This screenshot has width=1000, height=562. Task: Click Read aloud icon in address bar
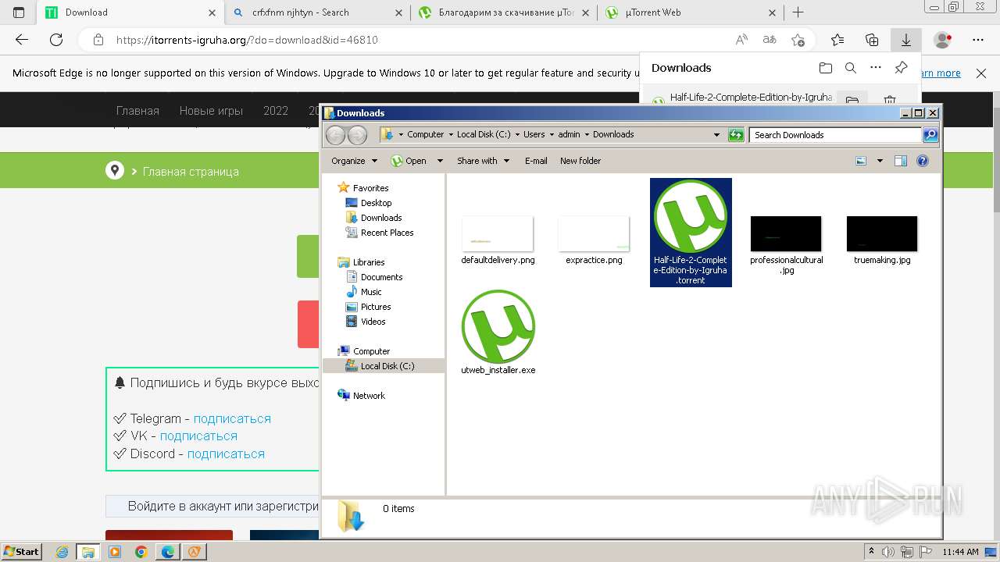(x=741, y=40)
